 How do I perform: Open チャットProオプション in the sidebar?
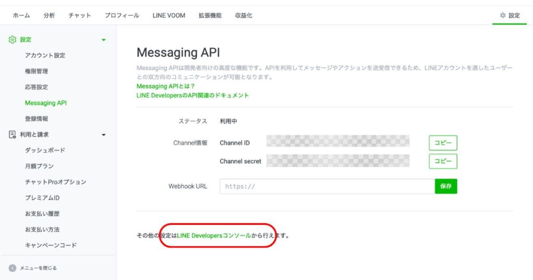[56, 182]
